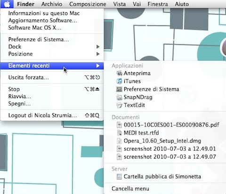226x194 pixels.
Task: Open the MEDI test.rtfd file icon
Action: (x=119, y=133)
